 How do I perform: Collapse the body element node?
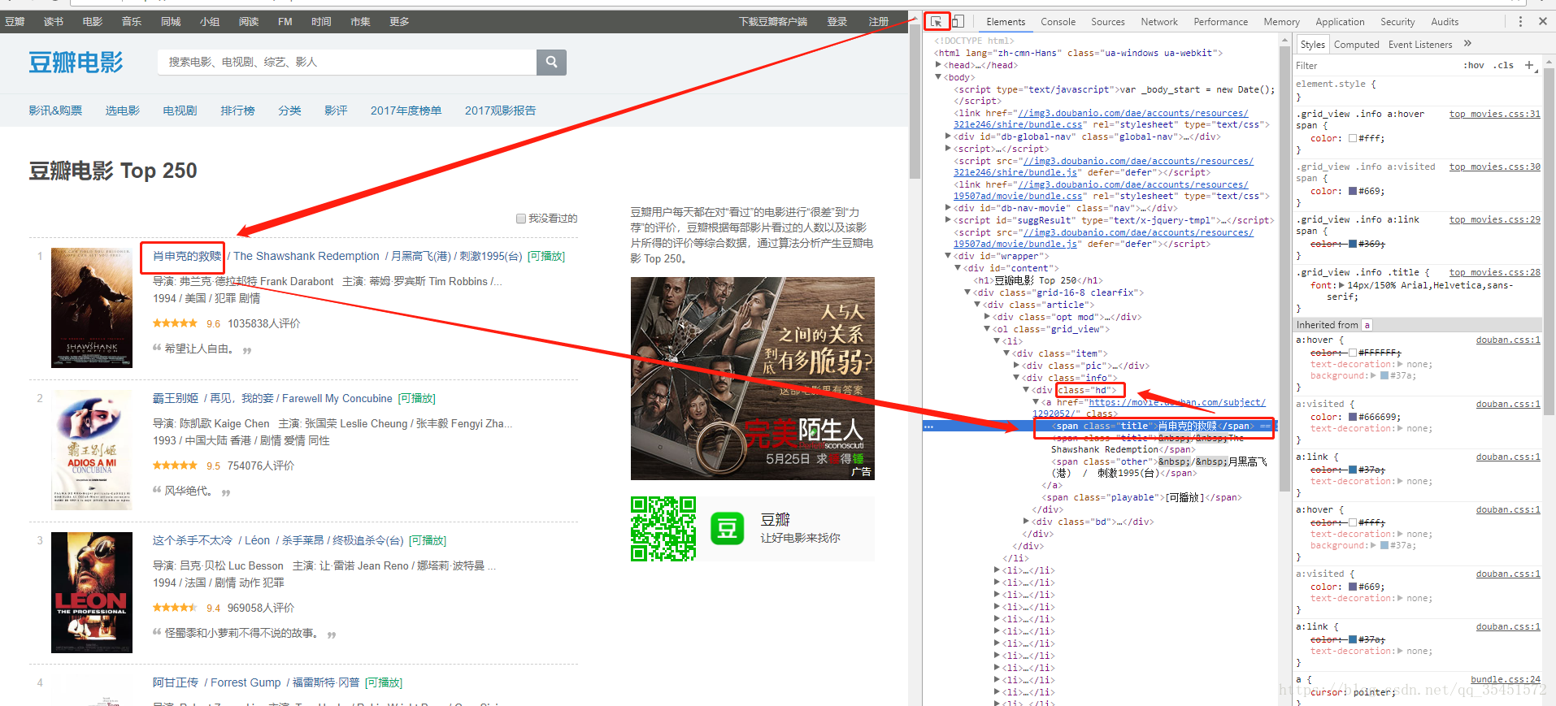point(939,77)
